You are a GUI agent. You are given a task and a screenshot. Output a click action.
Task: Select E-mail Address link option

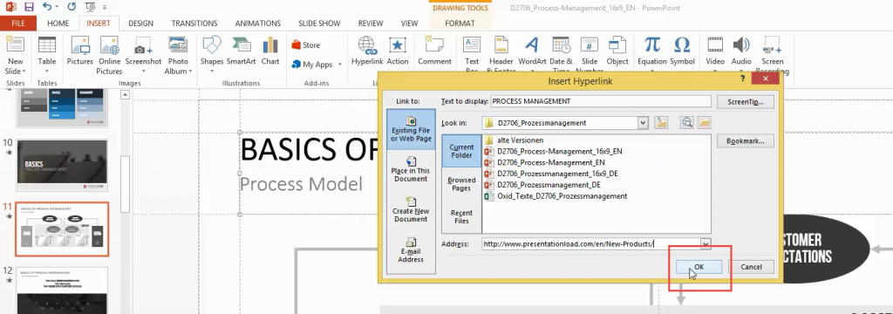tap(411, 250)
